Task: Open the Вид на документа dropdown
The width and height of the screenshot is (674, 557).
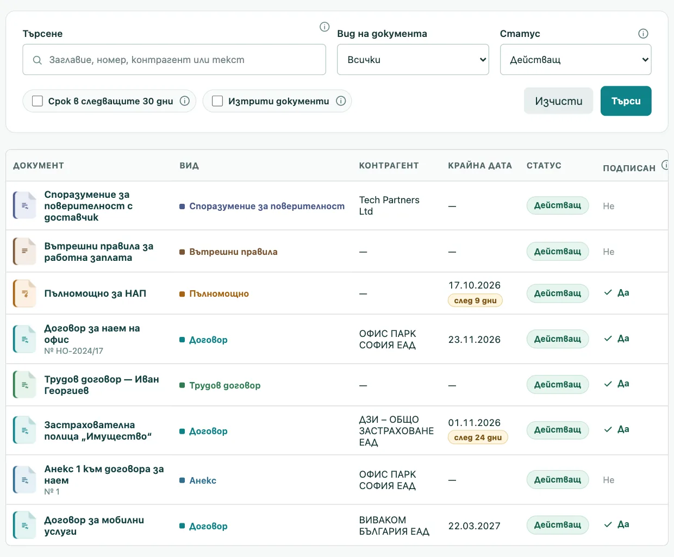Action: [x=413, y=60]
